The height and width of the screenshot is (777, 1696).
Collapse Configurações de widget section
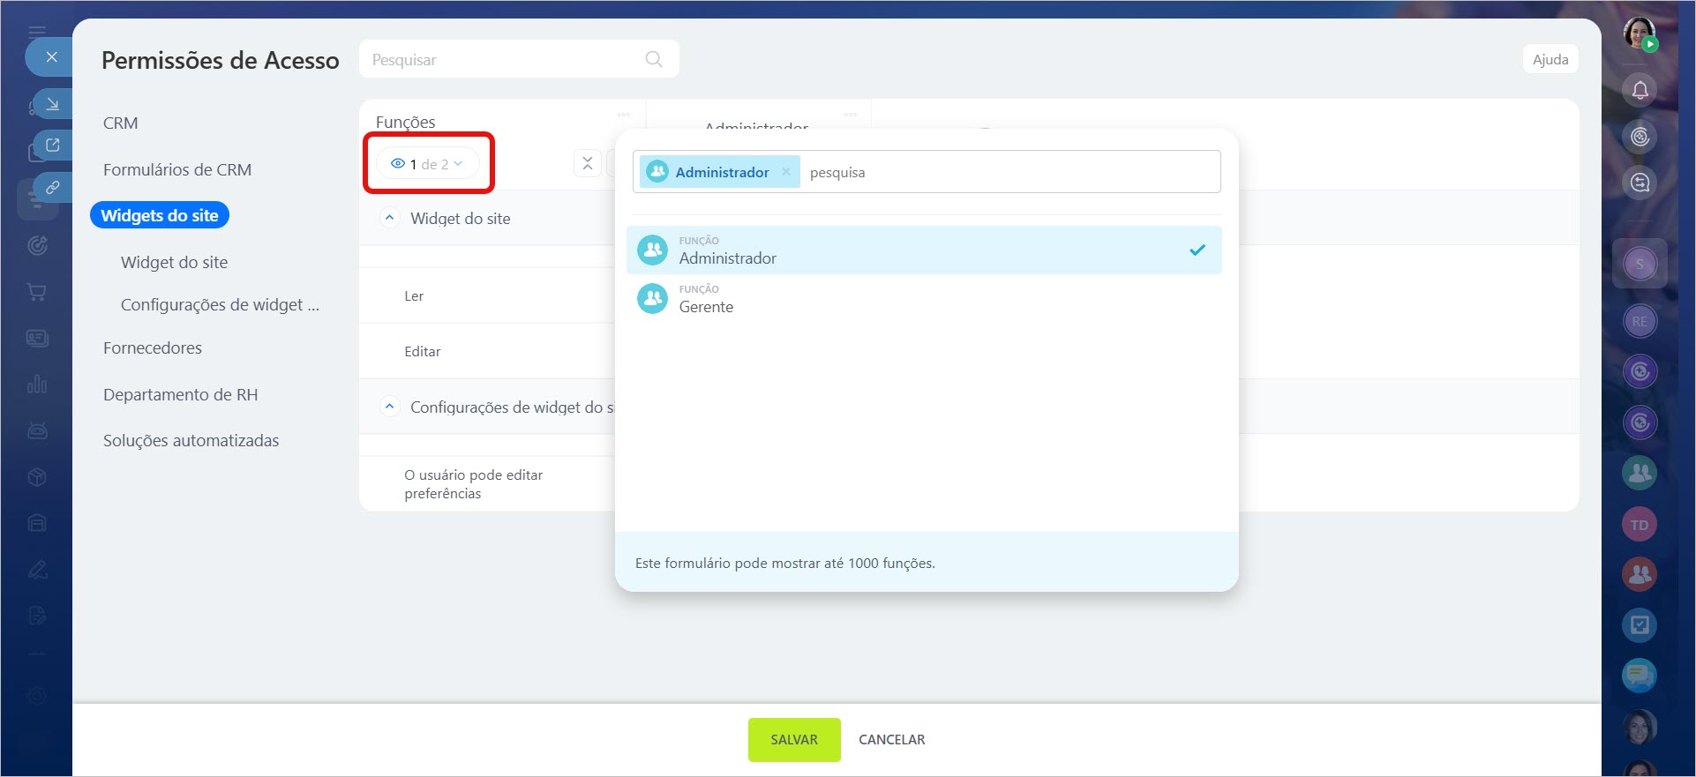pyautogui.click(x=389, y=407)
